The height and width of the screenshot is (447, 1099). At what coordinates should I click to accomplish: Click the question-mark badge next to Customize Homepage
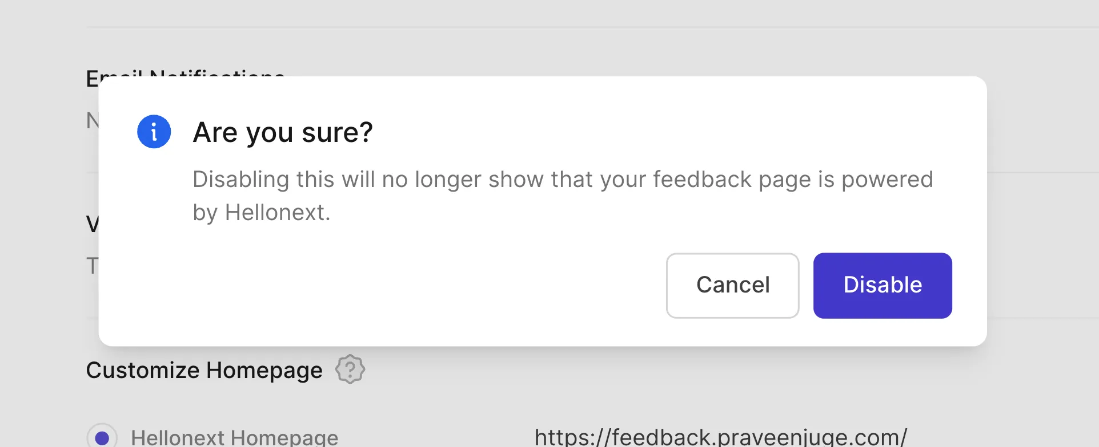coord(350,369)
